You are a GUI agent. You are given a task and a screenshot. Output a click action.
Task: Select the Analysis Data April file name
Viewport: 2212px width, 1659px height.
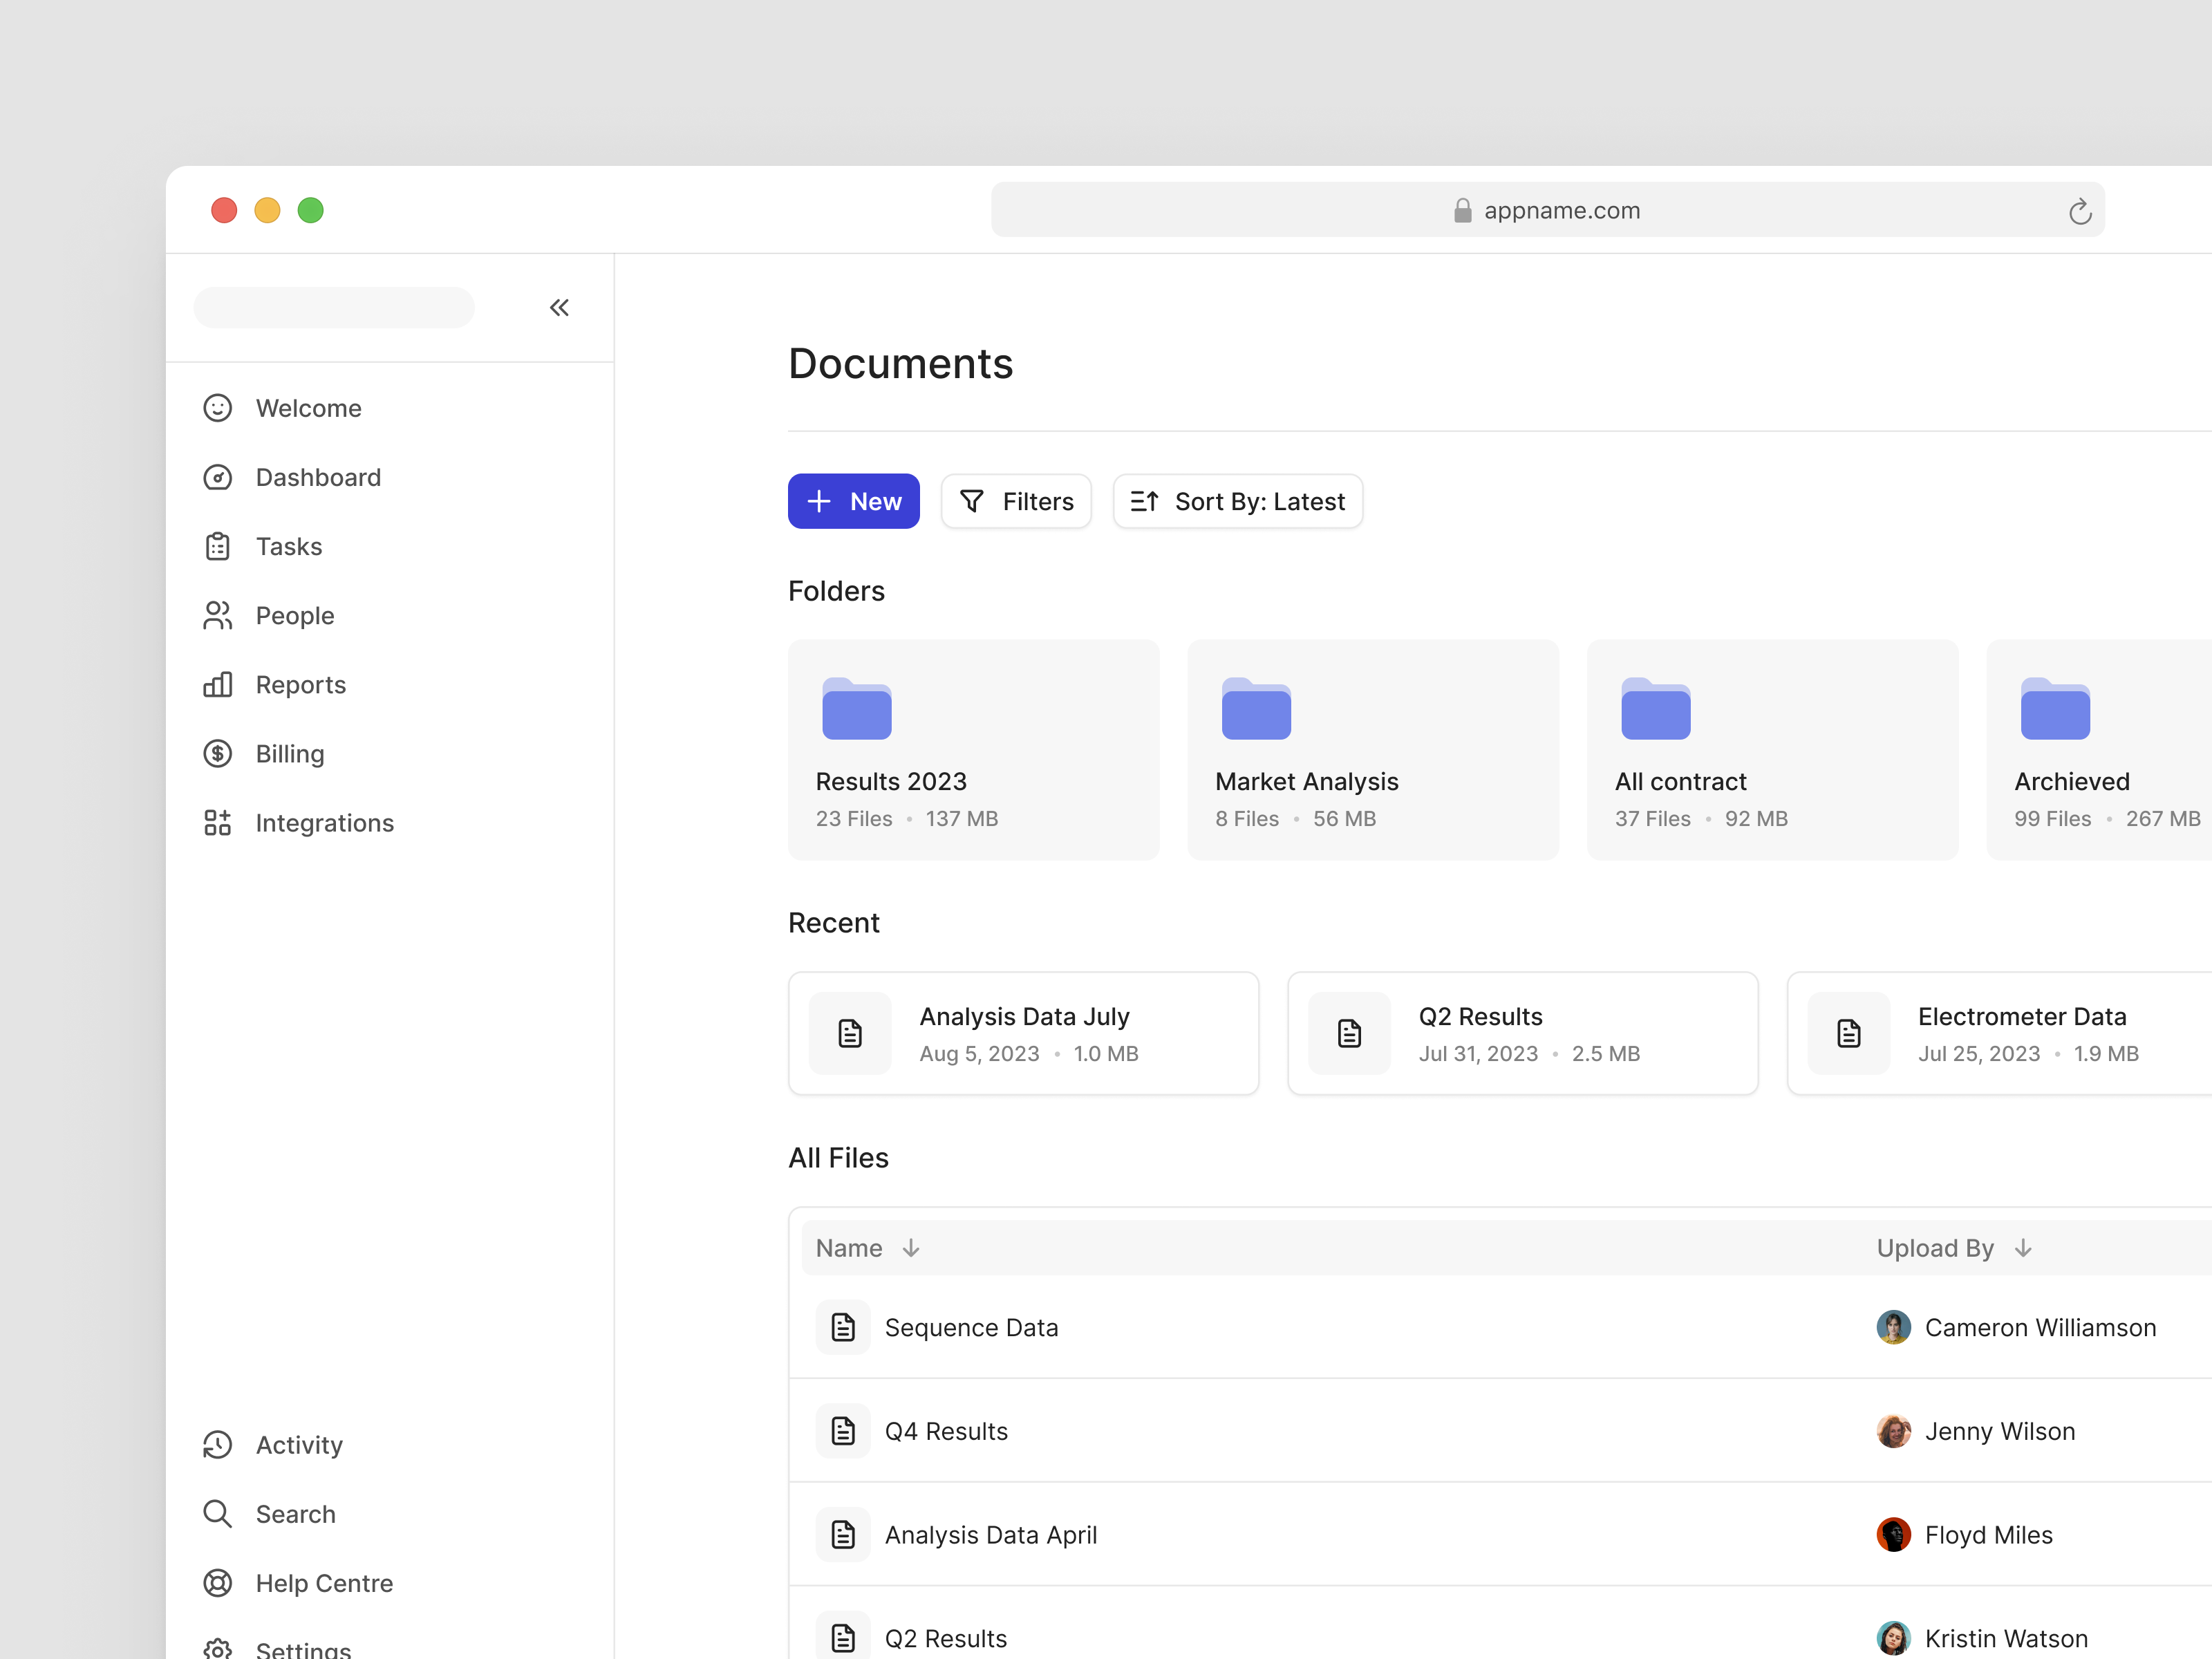[990, 1534]
